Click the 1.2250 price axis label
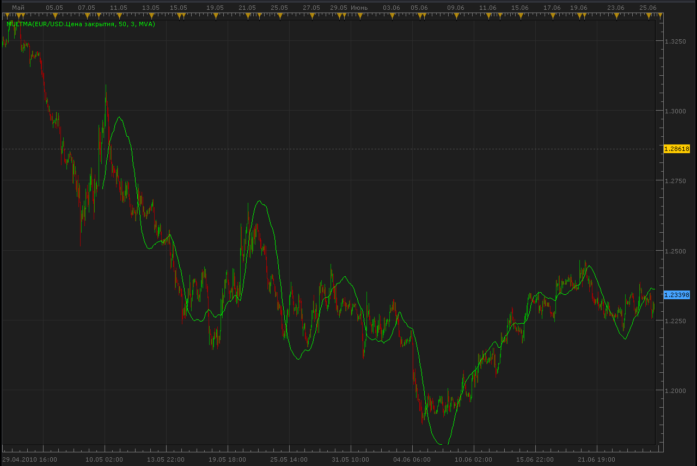697x466 pixels. click(674, 321)
